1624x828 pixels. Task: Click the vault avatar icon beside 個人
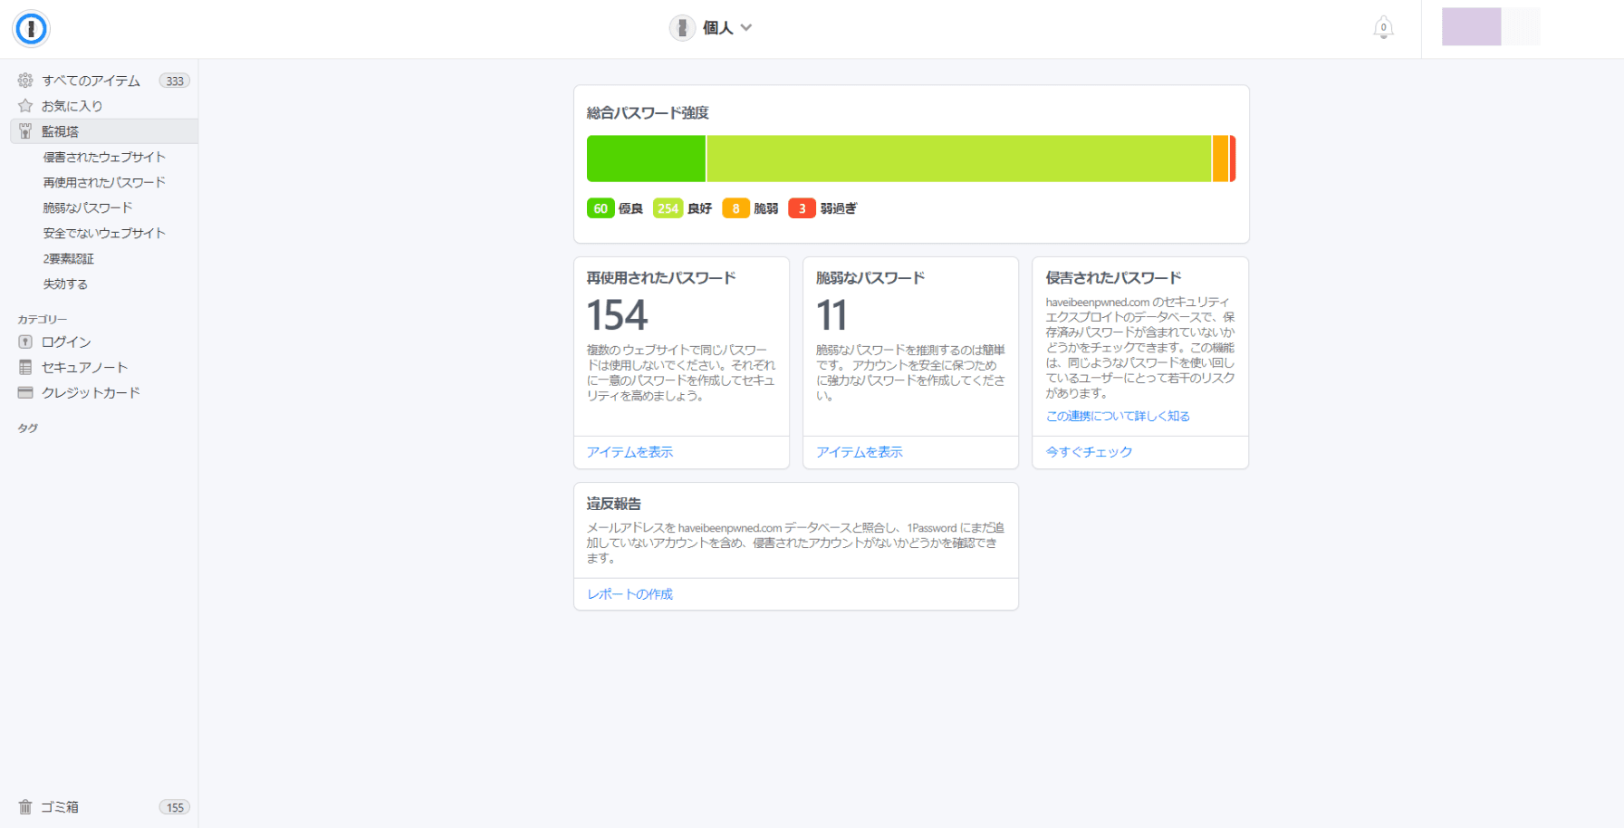(682, 28)
